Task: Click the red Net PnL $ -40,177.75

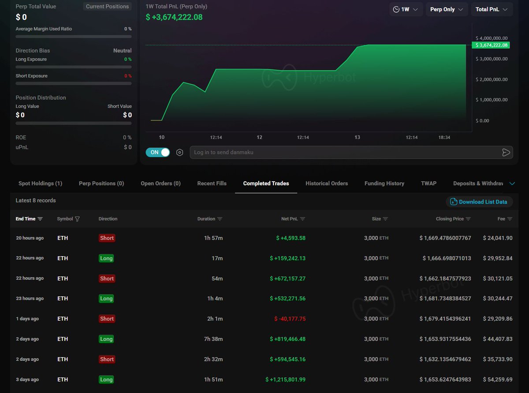Action: tap(290, 319)
